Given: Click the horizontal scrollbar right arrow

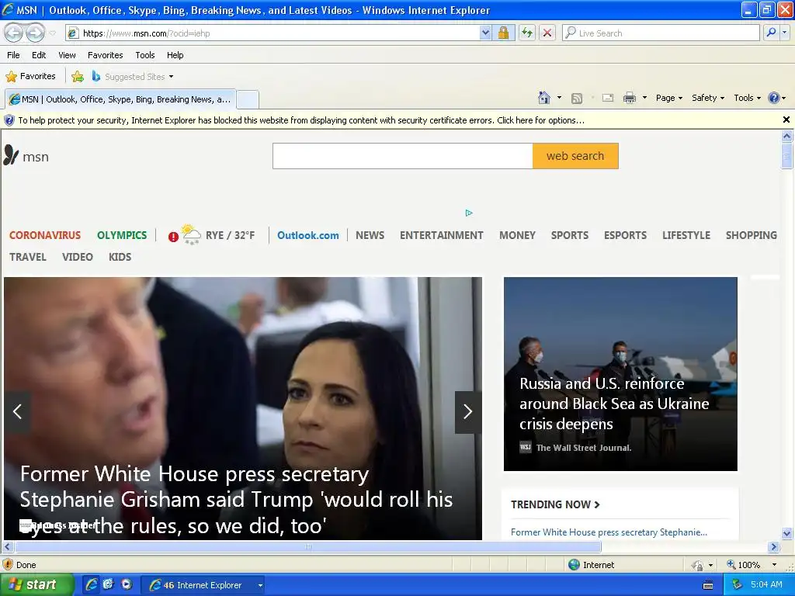Looking at the screenshot, I should point(773,547).
